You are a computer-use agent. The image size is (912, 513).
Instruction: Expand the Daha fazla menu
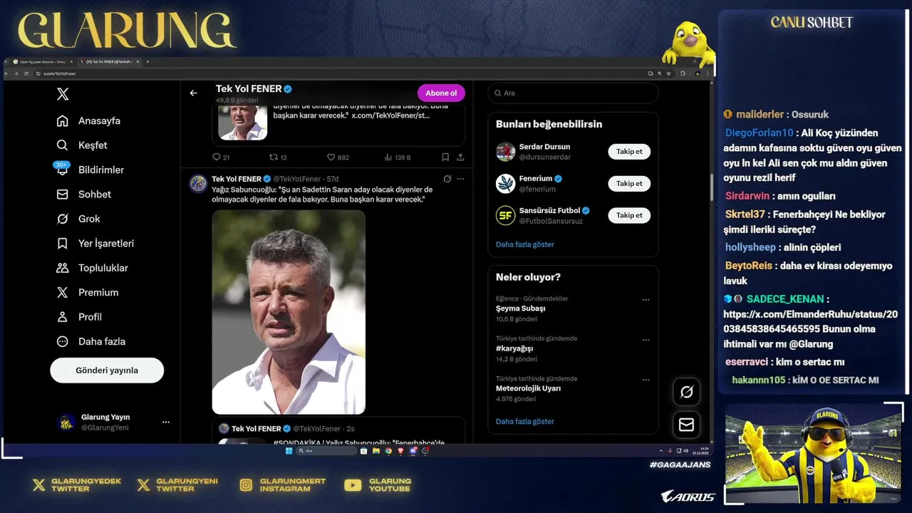point(91,341)
